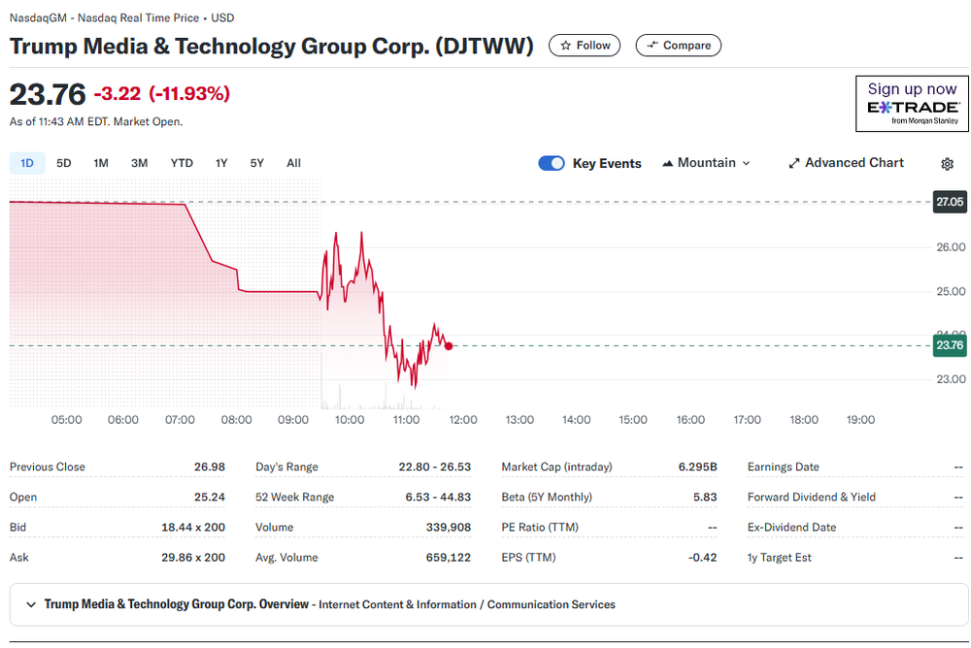Screen dimensions: 971x648
Task: Show the YTD chart range
Action: click(182, 163)
